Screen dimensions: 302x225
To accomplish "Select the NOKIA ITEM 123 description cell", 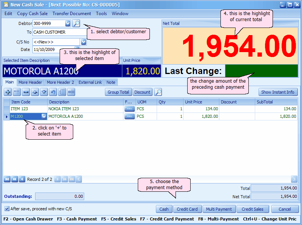I will tap(85, 109).
